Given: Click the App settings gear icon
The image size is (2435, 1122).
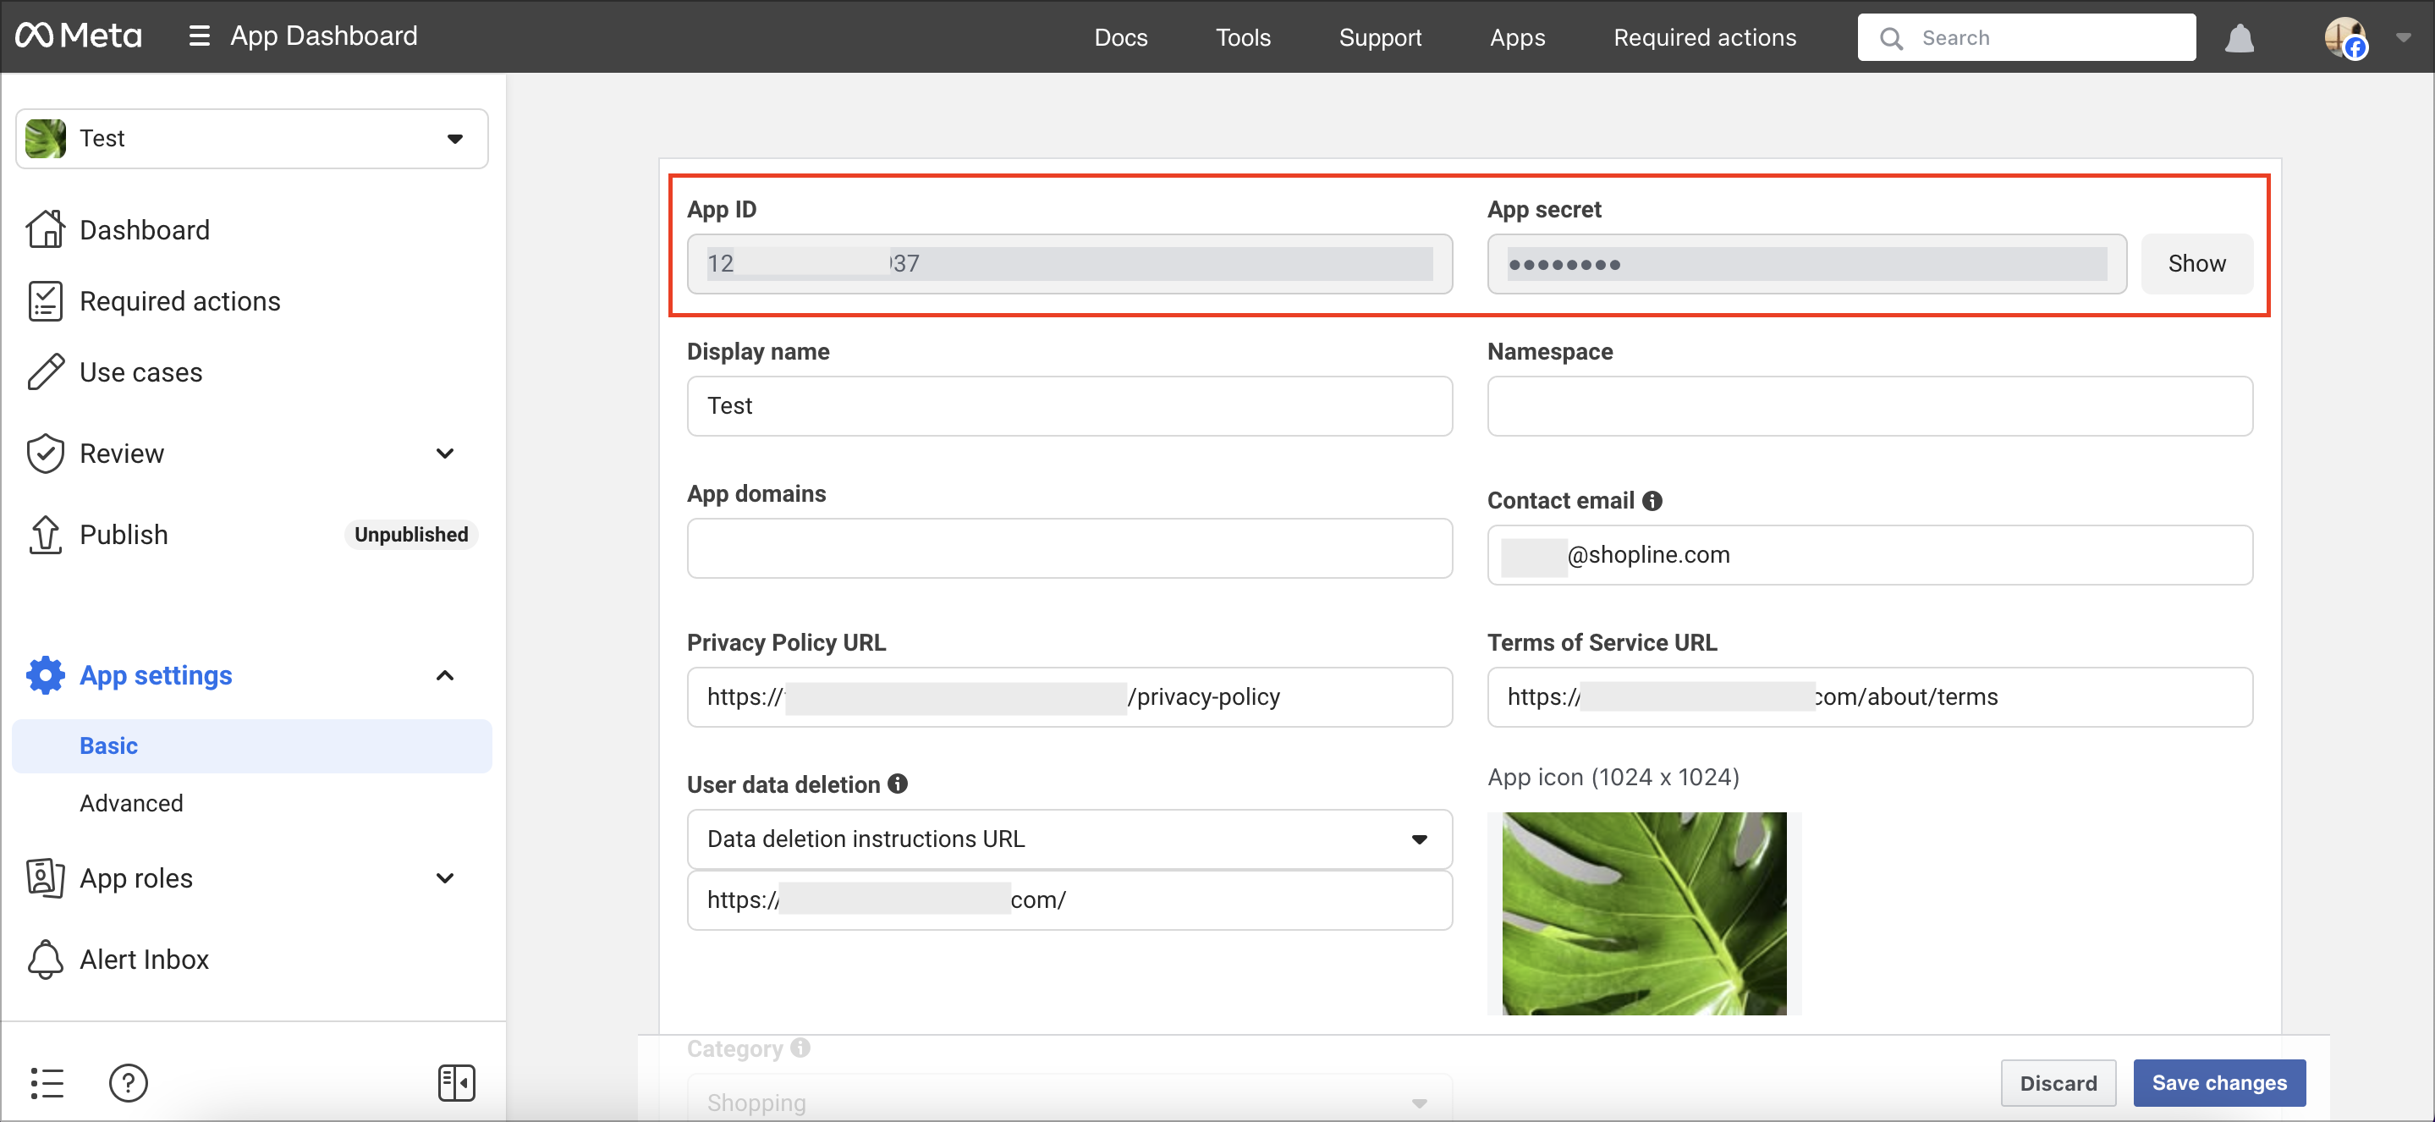Looking at the screenshot, I should [x=46, y=675].
